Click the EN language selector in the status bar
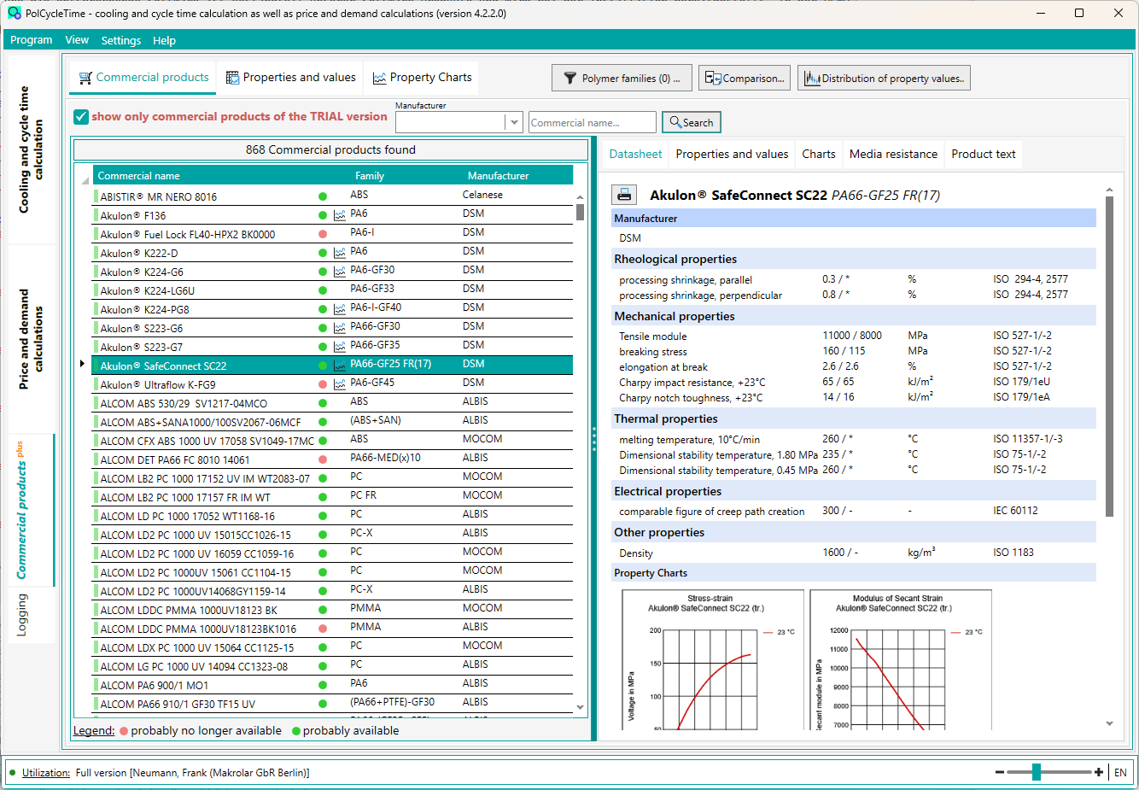The width and height of the screenshot is (1139, 790). point(1120,772)
